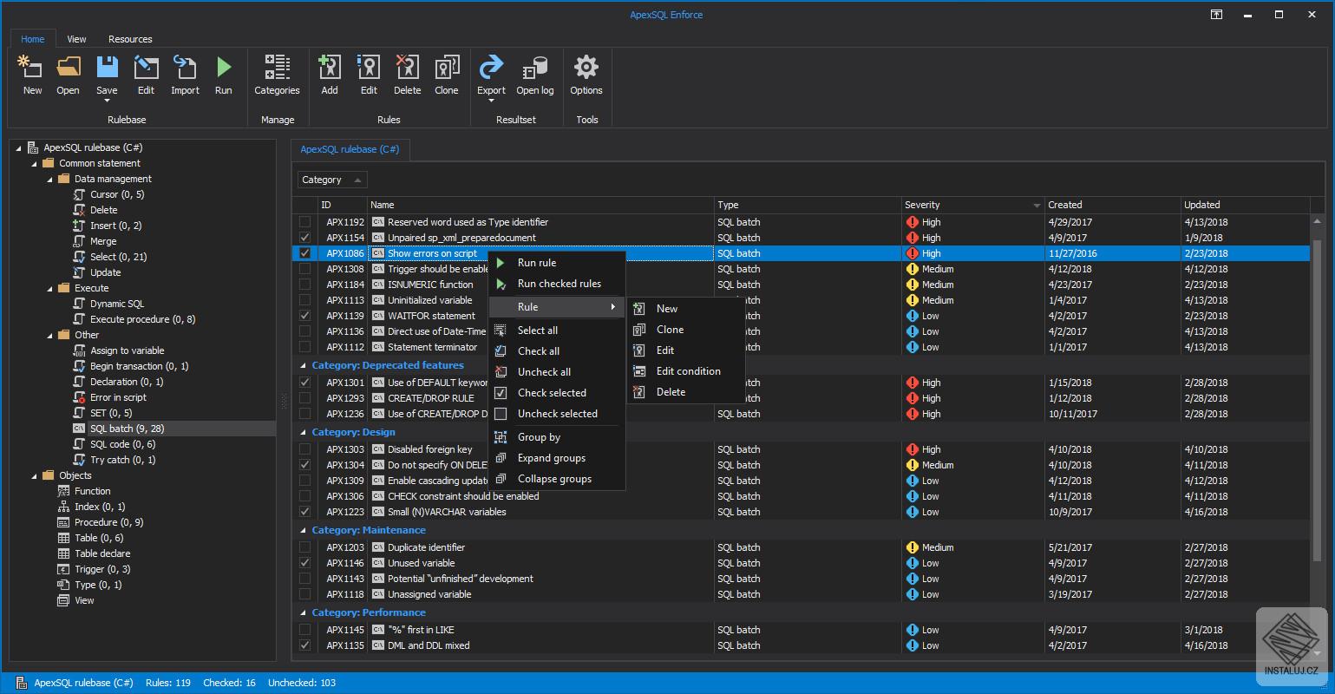Switch to the View ribbon tab
Image resolution: width=1335 pixels, height=694 pixels.
tap(77, 39)
